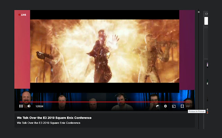The image size is (222, 138).
Task: Cast the video using the cast icon
Action: [174, 106]
